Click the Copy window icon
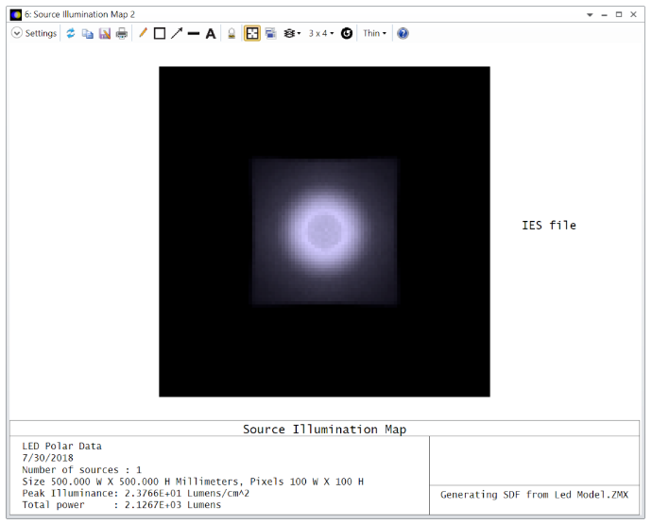Screen dimensions: 652x524 [x=87, y=33]
